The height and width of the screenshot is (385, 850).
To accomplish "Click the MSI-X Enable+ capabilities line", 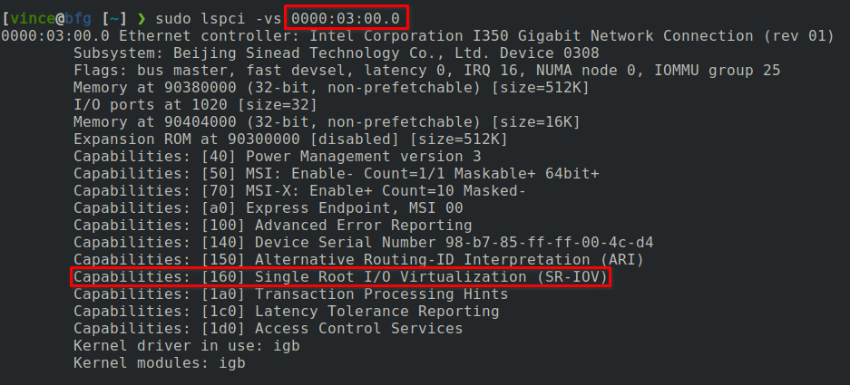I will [x=299, y=190].
